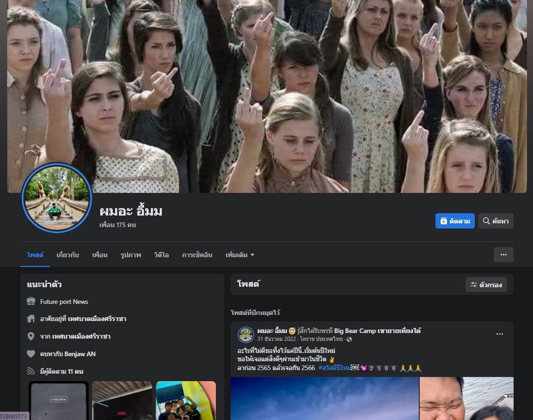
Task: Click the 175 friends count link
Action: pos(117,225)
